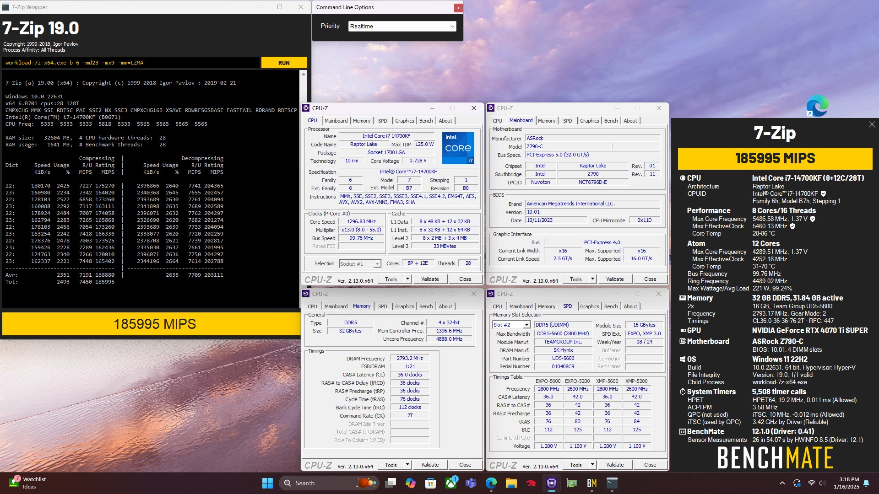Click the CPUID verified shield badge
Viewport: 879px width, 494px height.
click(x=823, y=193)
